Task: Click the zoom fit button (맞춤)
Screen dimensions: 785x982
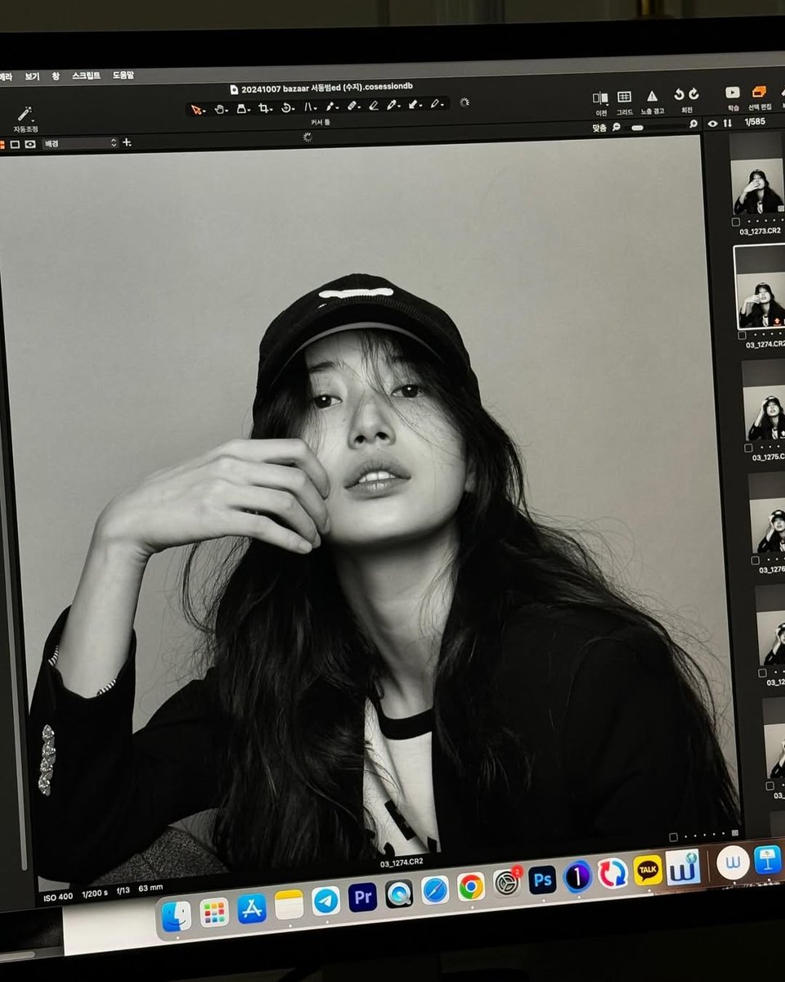Action: tap(599, 128)
